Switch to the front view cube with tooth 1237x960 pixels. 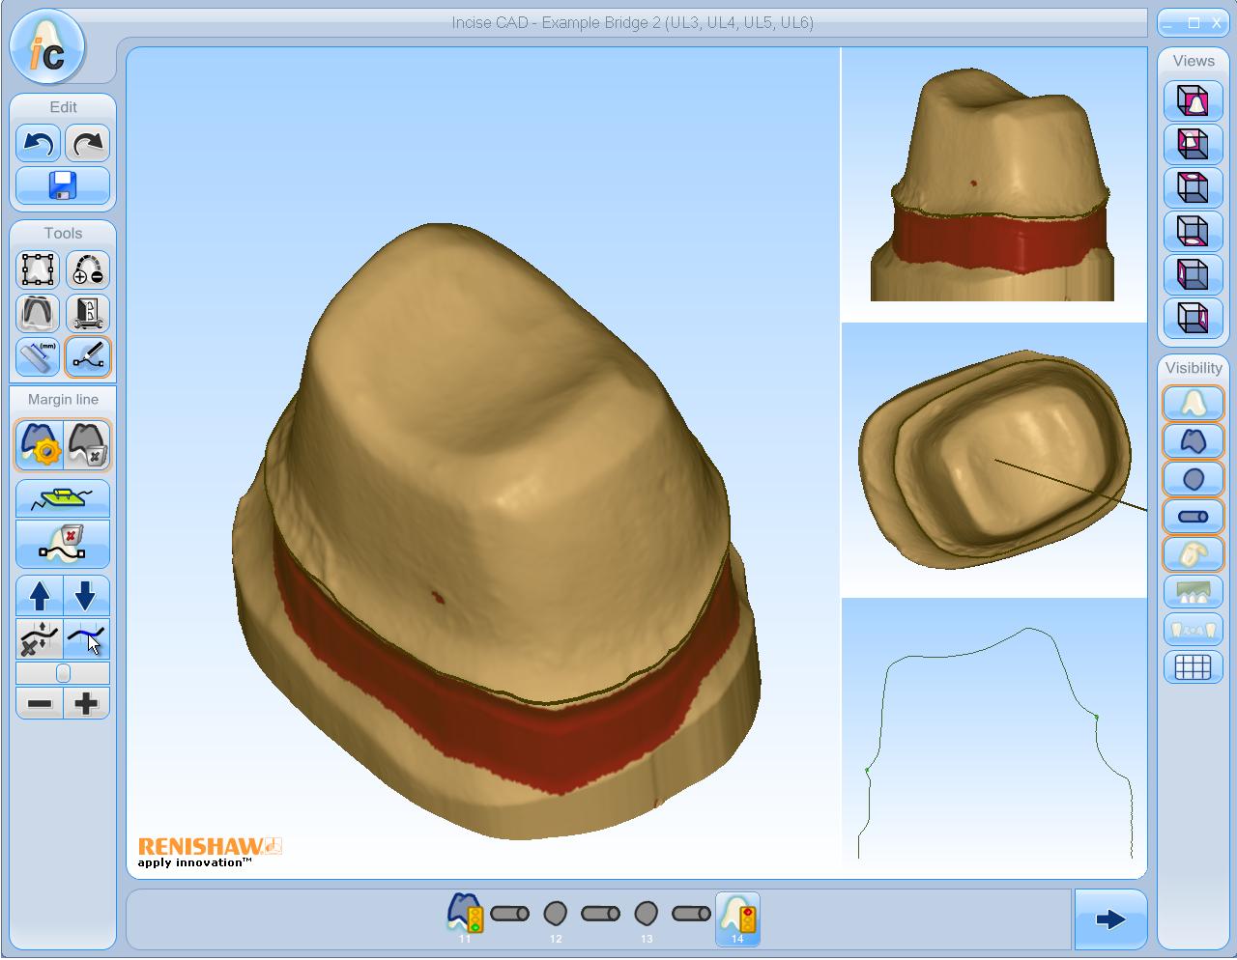tap(1194, 100)
